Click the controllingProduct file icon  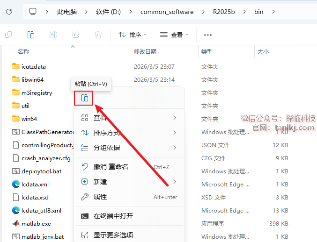click(16, 145)
